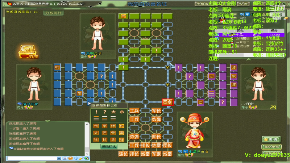Image resolution: width=290 pixels, height=163 pixels.
Task: Open the 夺宝 treasure chest icon
Action: 28,52
